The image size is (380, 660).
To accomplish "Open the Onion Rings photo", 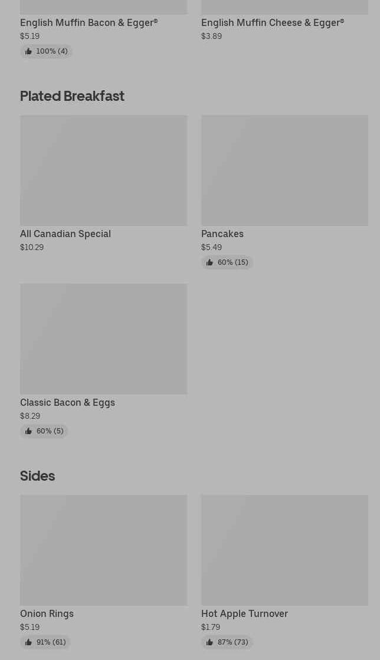I will (x=103, y=550).
